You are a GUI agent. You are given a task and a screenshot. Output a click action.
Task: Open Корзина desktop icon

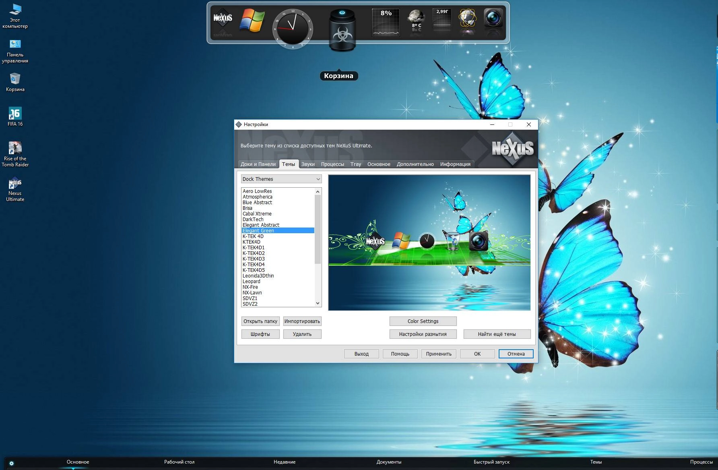pos(15,82)
